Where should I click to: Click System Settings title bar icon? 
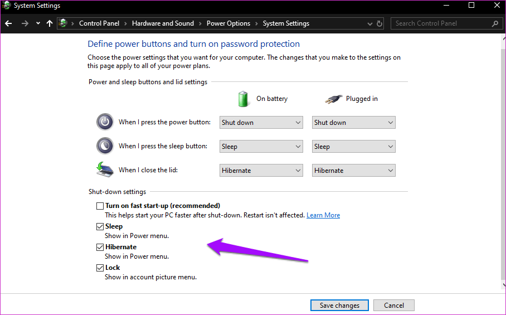coord(6,5)
